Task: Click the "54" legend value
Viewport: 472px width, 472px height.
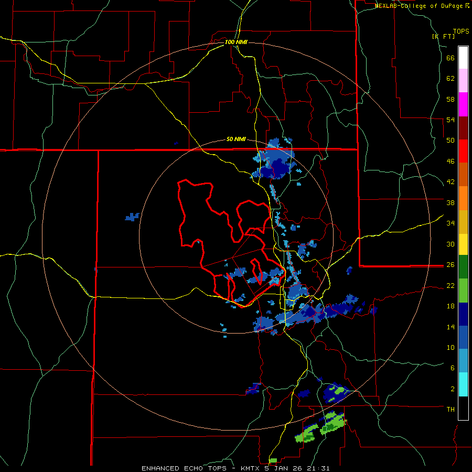Action: click(450, 120)
